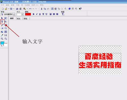The image size is (127, 100).
Task: Click the zoom in magnifier
Action: (x=2, y=39)
